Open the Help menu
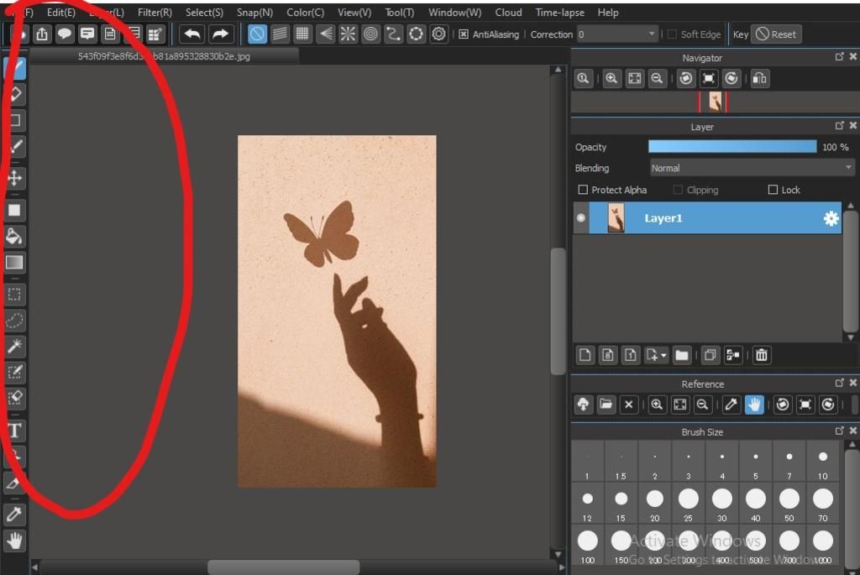Viewport: 860px width, 575px height. point(608,12)
